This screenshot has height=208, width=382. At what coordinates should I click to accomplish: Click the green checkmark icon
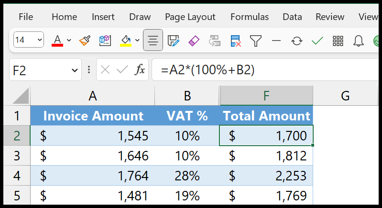tap(317, 40)
